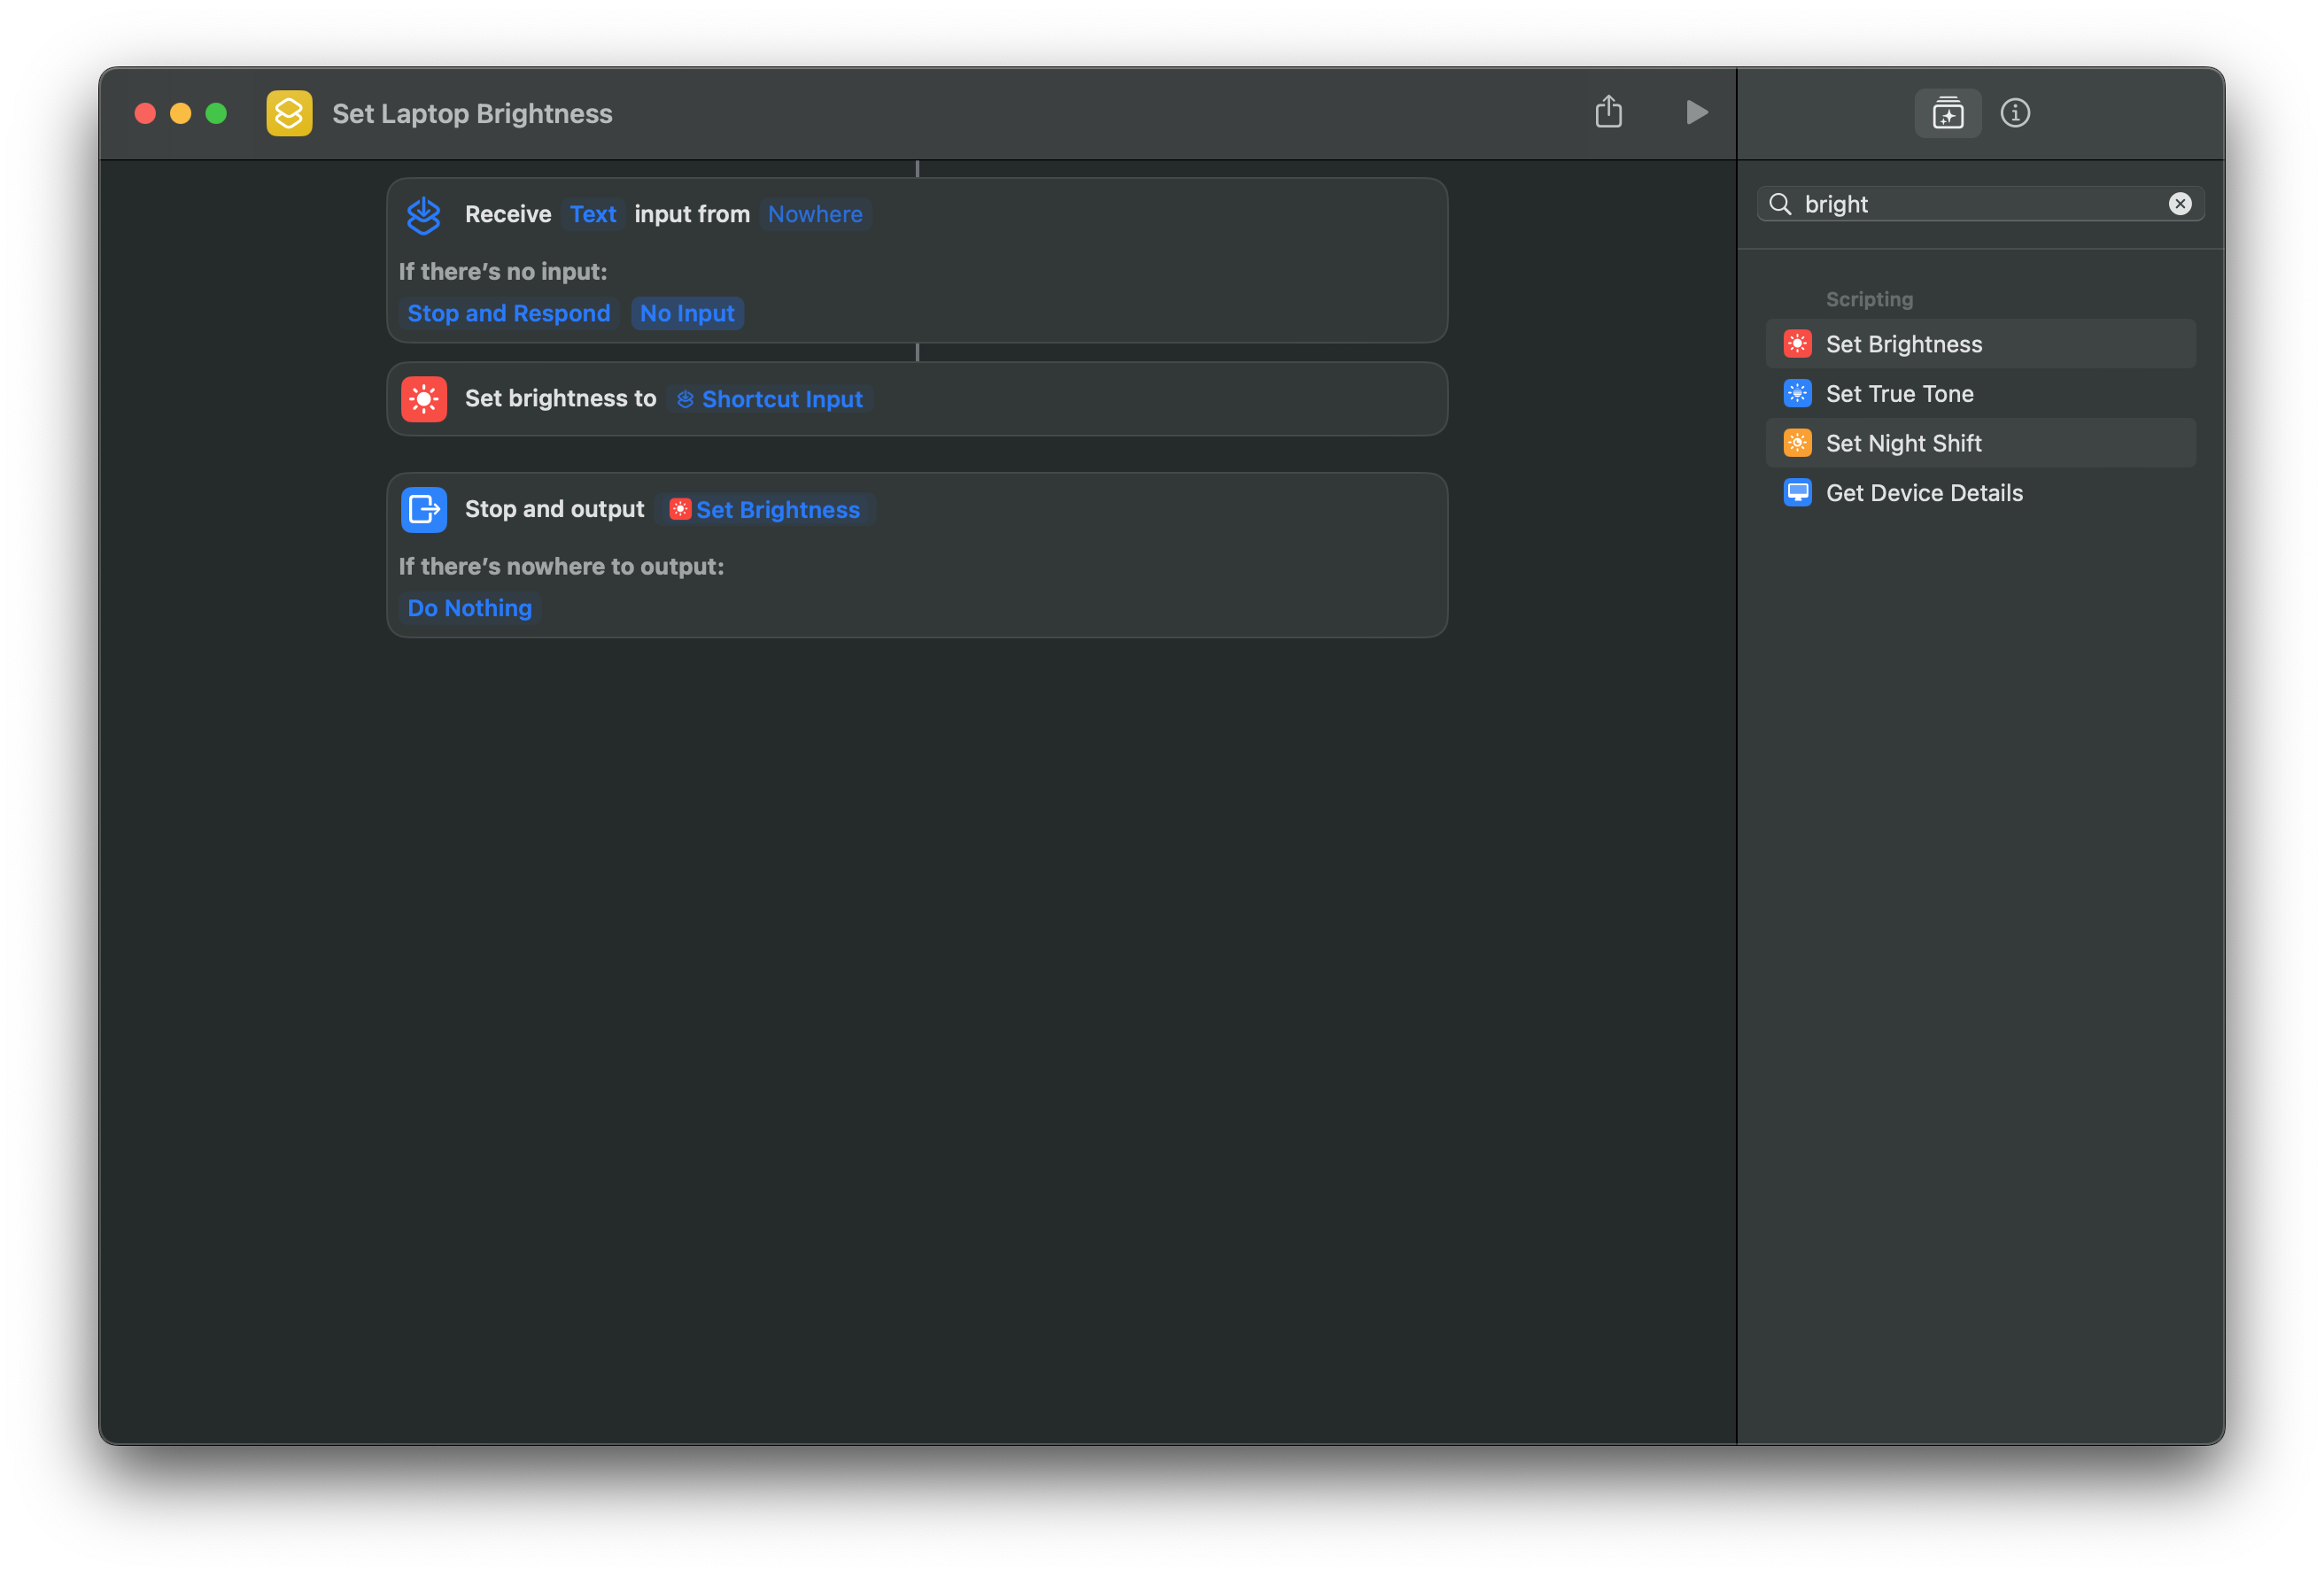Toggle the action library panel button
Viewport: 2324px width, 1576px height.
(1947, 113)
